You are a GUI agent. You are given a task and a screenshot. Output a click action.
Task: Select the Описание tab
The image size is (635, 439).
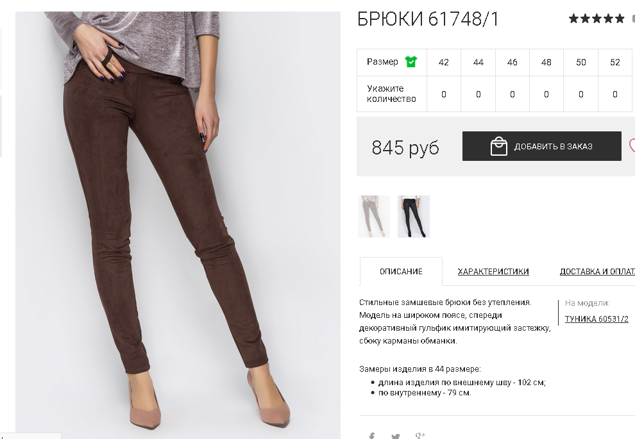point(401,272)
